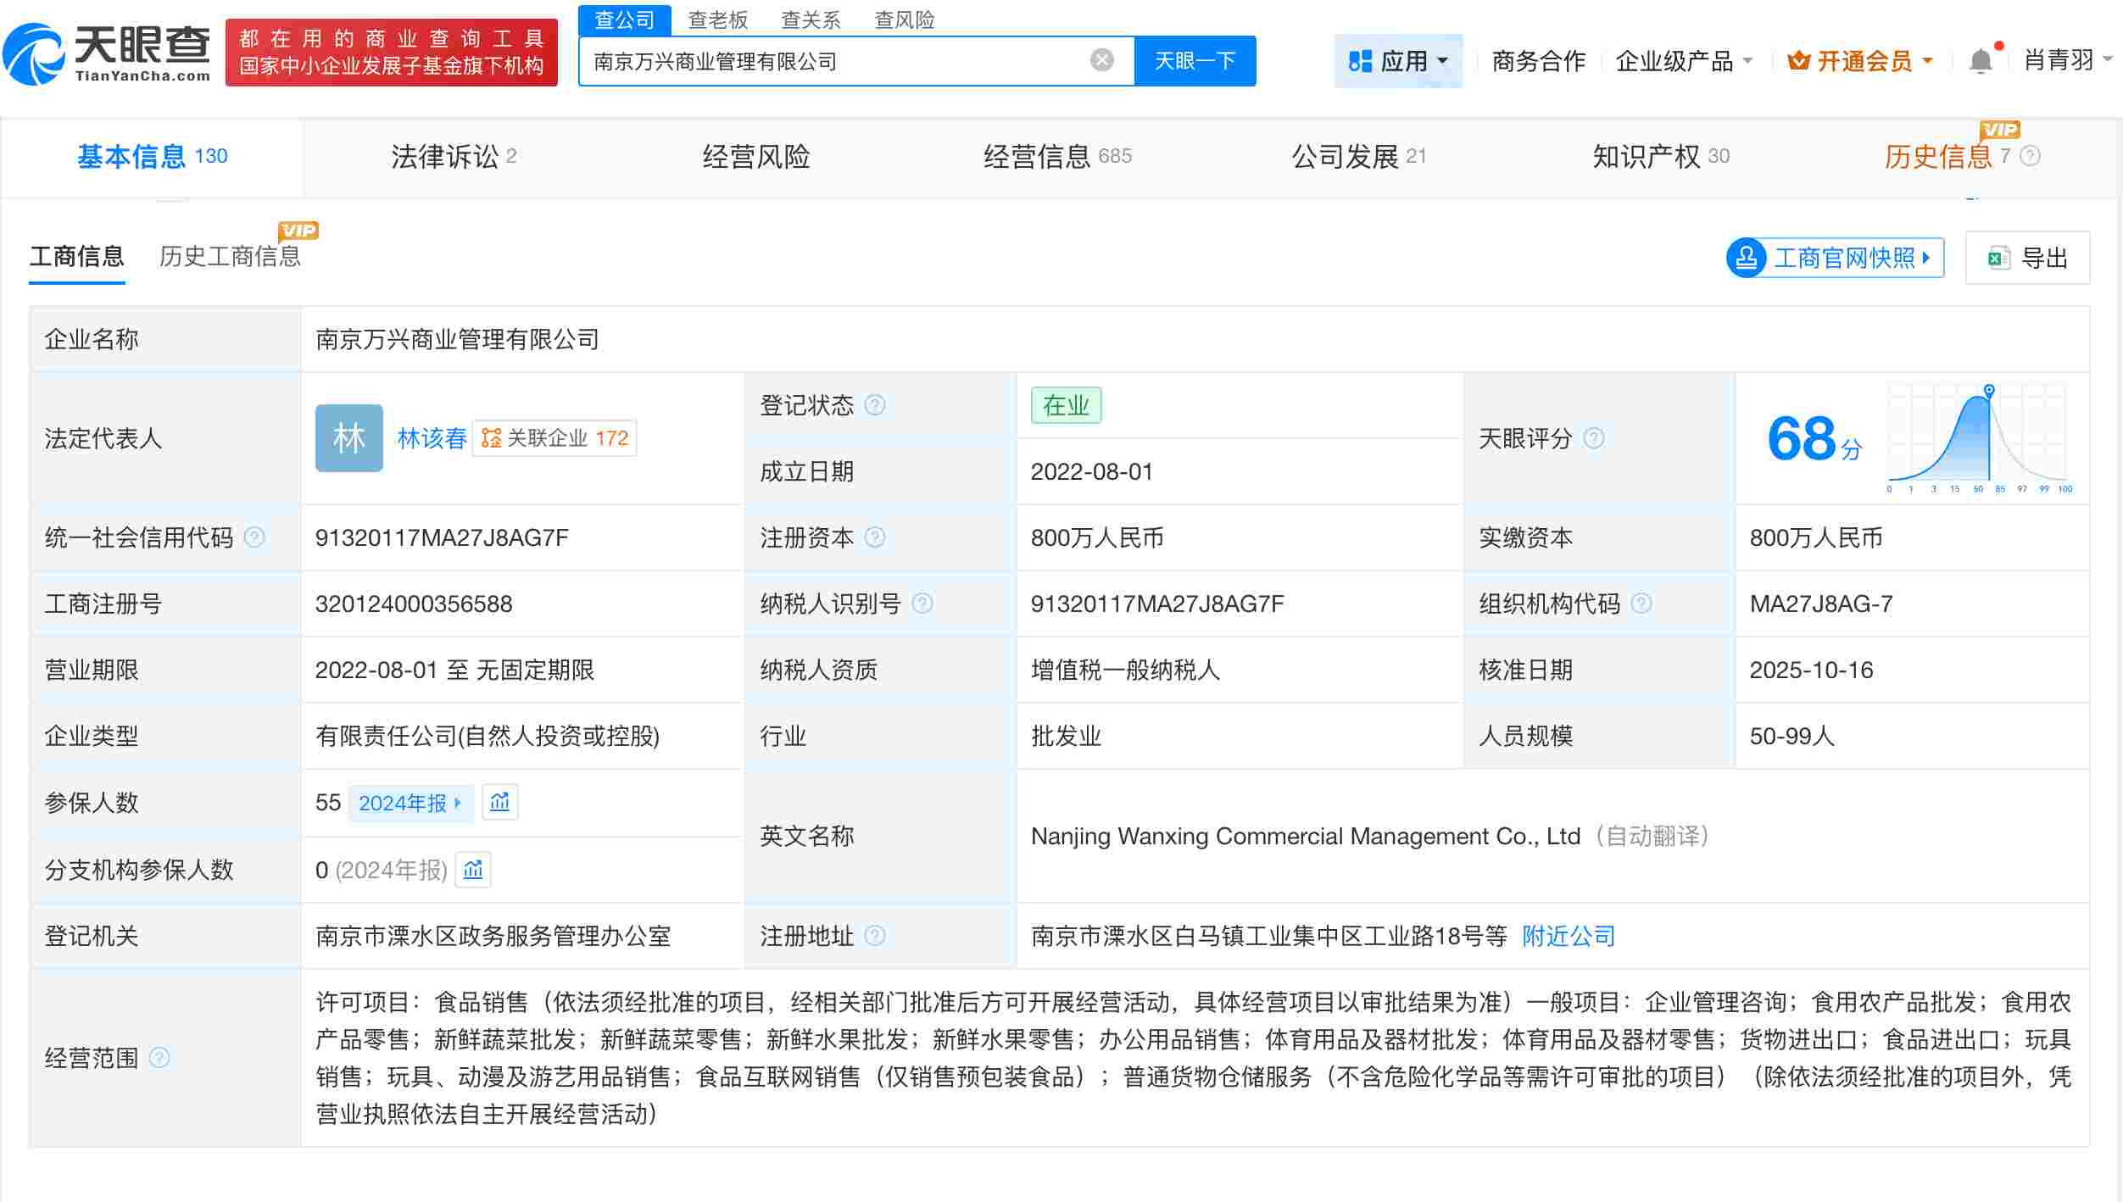Open the chart icon beside 分支机构参保人数

tap(473, 870)
